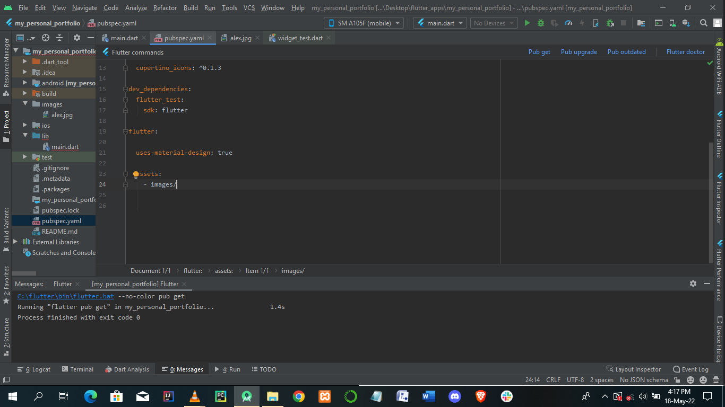Expand the android folder
Viewport: 725px width, 407px height.
click(x=25, y=83)
